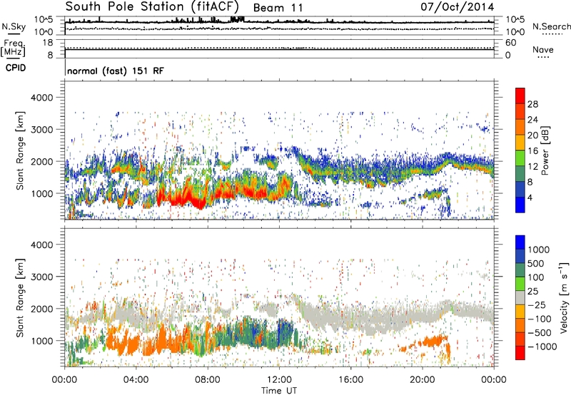Select the 3000 km tick in velocity panel
This screenshot has height=395, width=571.
tap(42, 277)
